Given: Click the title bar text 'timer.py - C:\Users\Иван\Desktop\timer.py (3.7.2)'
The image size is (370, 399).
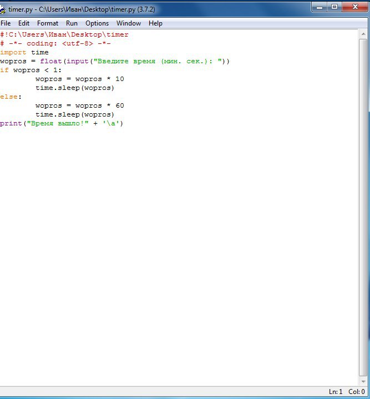Looking at the screenshot, I should pyautogui.click(x=82, y=9).
